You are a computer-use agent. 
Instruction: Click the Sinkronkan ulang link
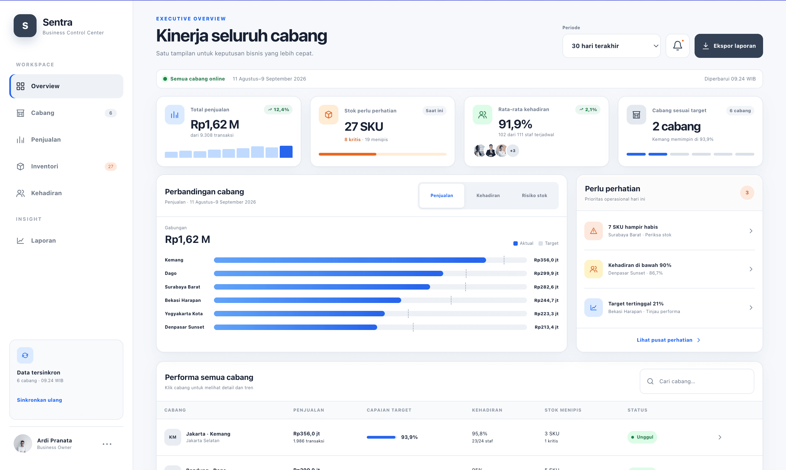tap(40, 400)
